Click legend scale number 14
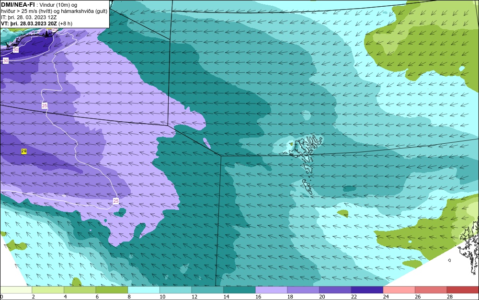Viewport: 479px width, 300px height. (226, 297)
